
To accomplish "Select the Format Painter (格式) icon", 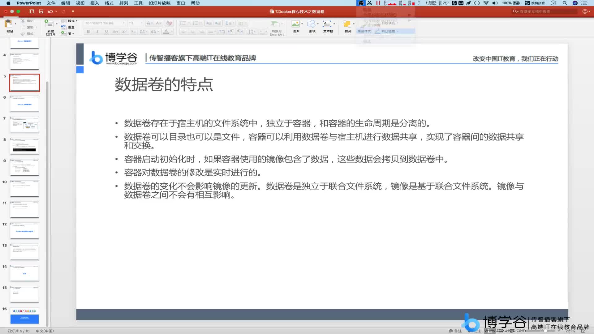I will click(23, 34).
